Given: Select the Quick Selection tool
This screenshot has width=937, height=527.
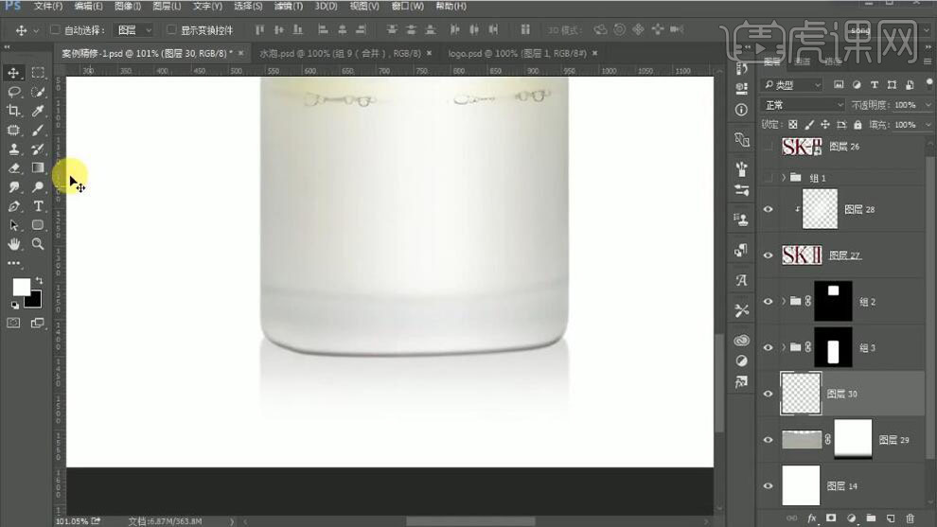Looking at the screenshot, I should pos(38,92).
